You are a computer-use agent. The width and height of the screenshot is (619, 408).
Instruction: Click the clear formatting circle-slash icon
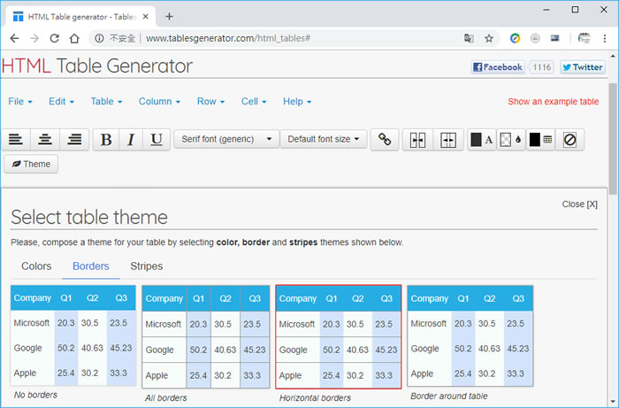pos(569,140)
